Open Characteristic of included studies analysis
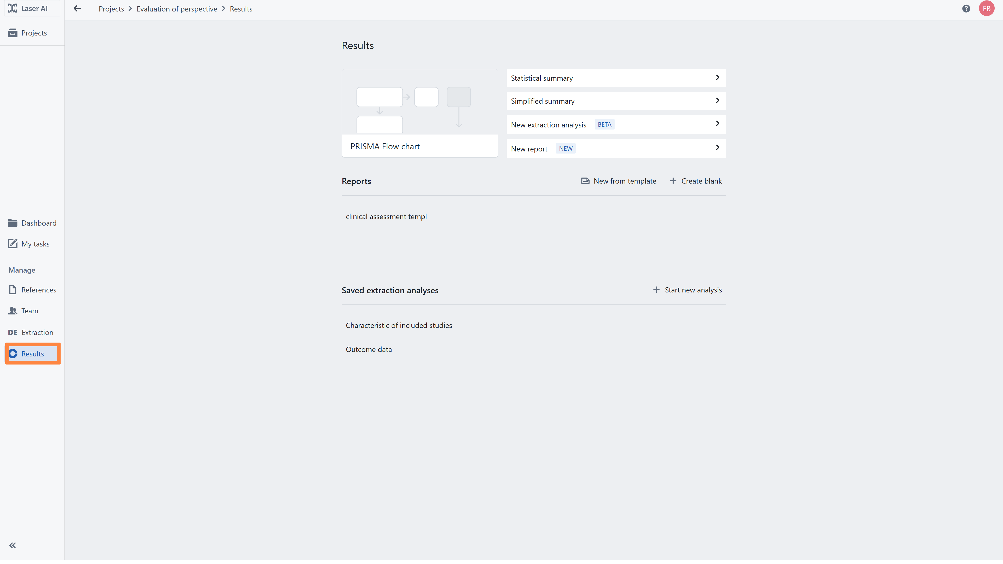1003x564 pixels. [x=399, y=325]
